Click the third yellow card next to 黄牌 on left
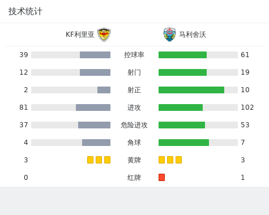Screen dimensions: 269x215 (x=107, y=160)
